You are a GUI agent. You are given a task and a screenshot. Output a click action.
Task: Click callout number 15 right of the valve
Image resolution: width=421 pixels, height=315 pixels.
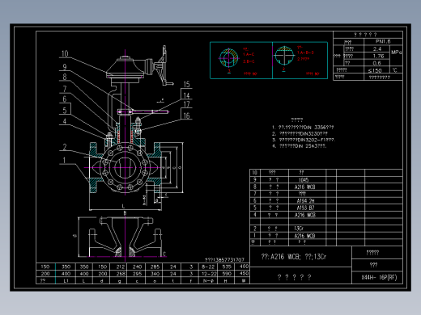point(186,84)
